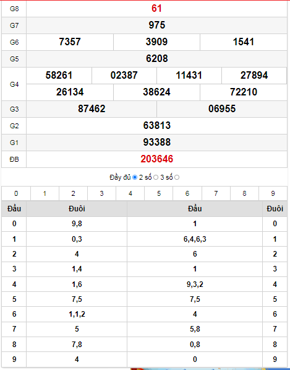
Task: Select the '2 số' radio option
Action: [x=156, y=177]
